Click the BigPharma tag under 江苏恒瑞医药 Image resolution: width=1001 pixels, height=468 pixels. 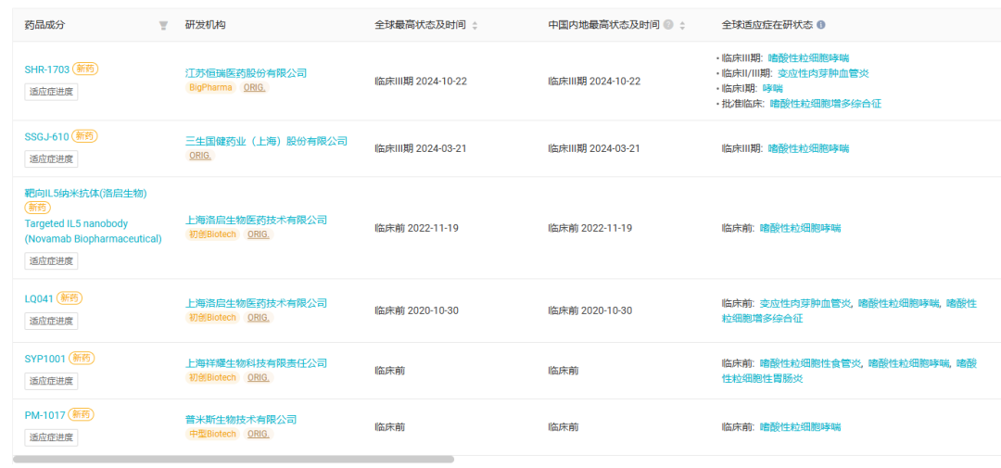point(210,87)
